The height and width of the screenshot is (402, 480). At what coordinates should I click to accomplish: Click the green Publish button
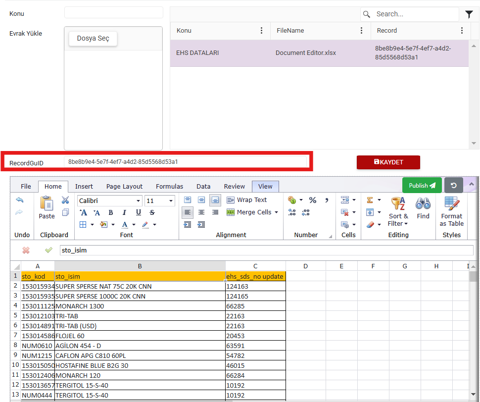coord(422,185)
